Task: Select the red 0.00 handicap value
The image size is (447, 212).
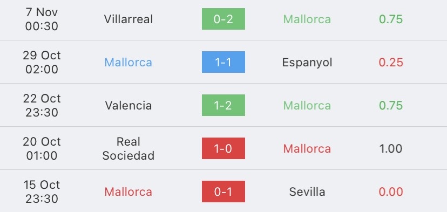Action: pos(391,192)
